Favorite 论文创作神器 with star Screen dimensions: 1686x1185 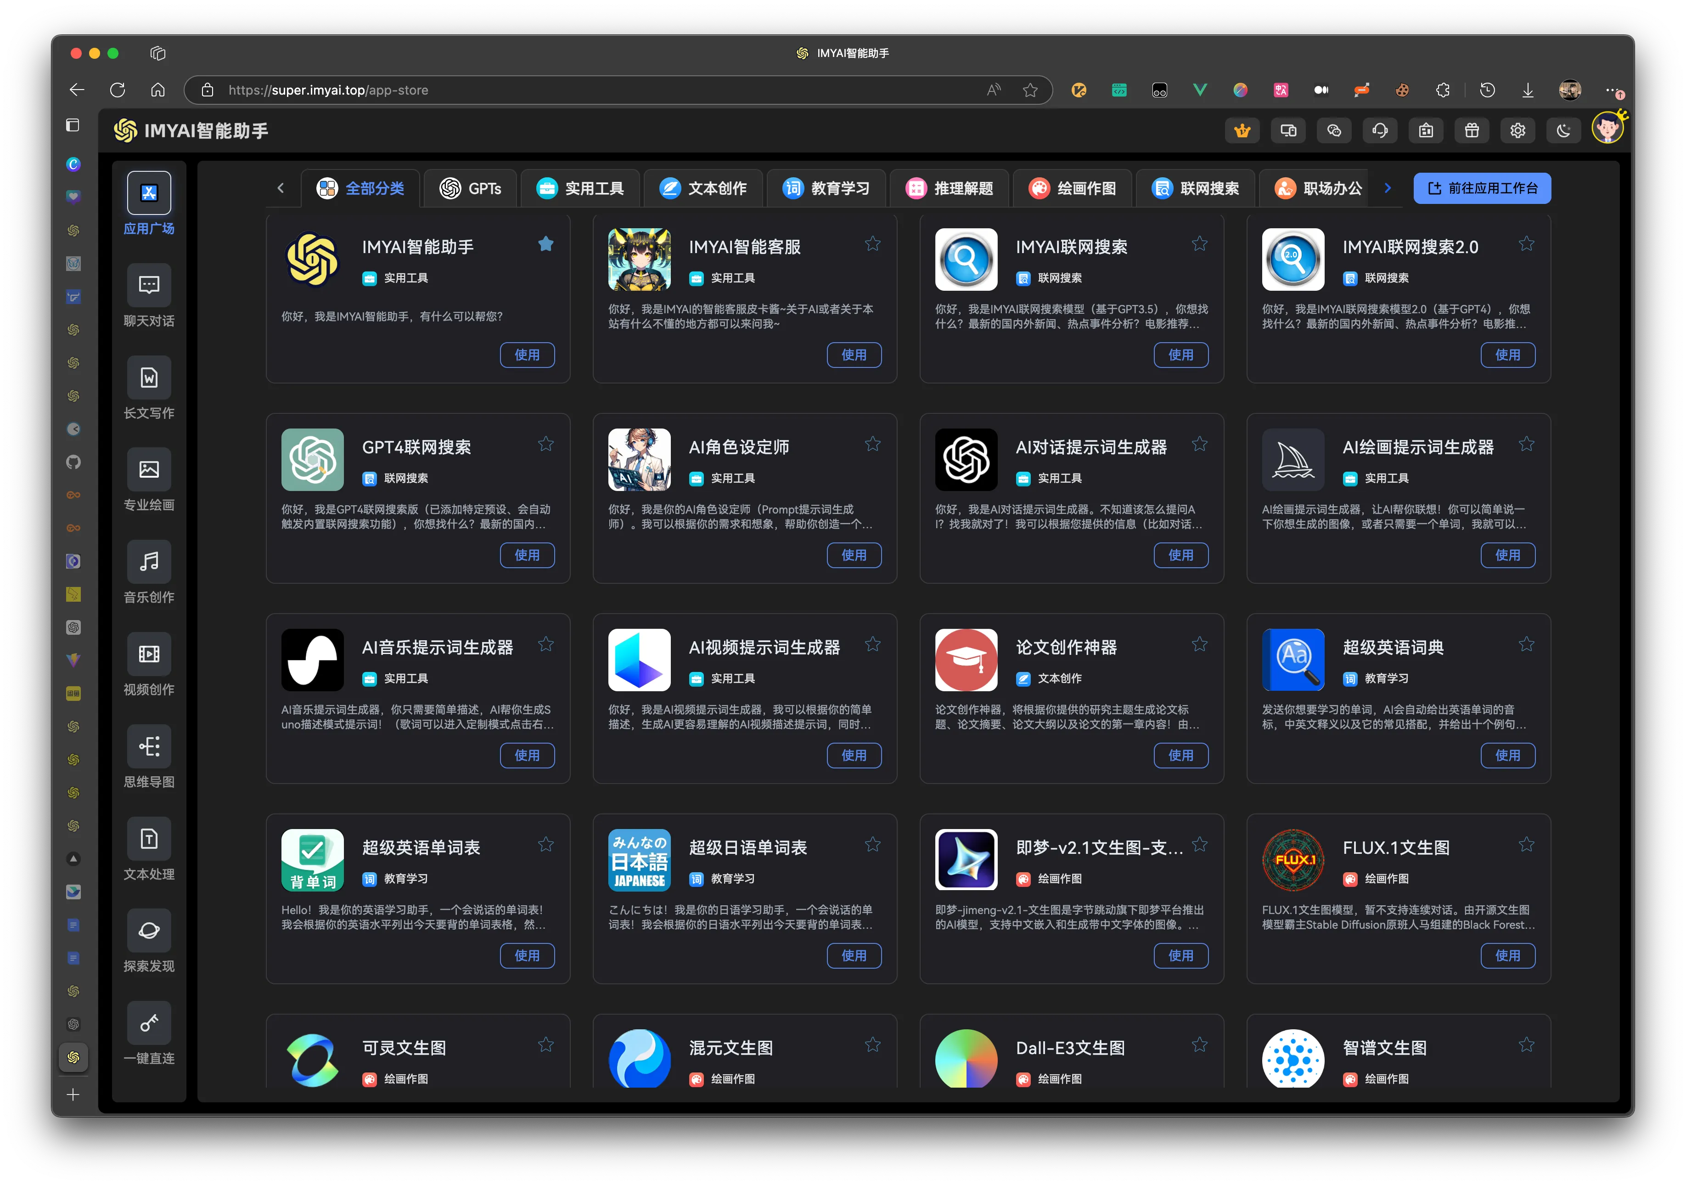tap(1199, 644)
